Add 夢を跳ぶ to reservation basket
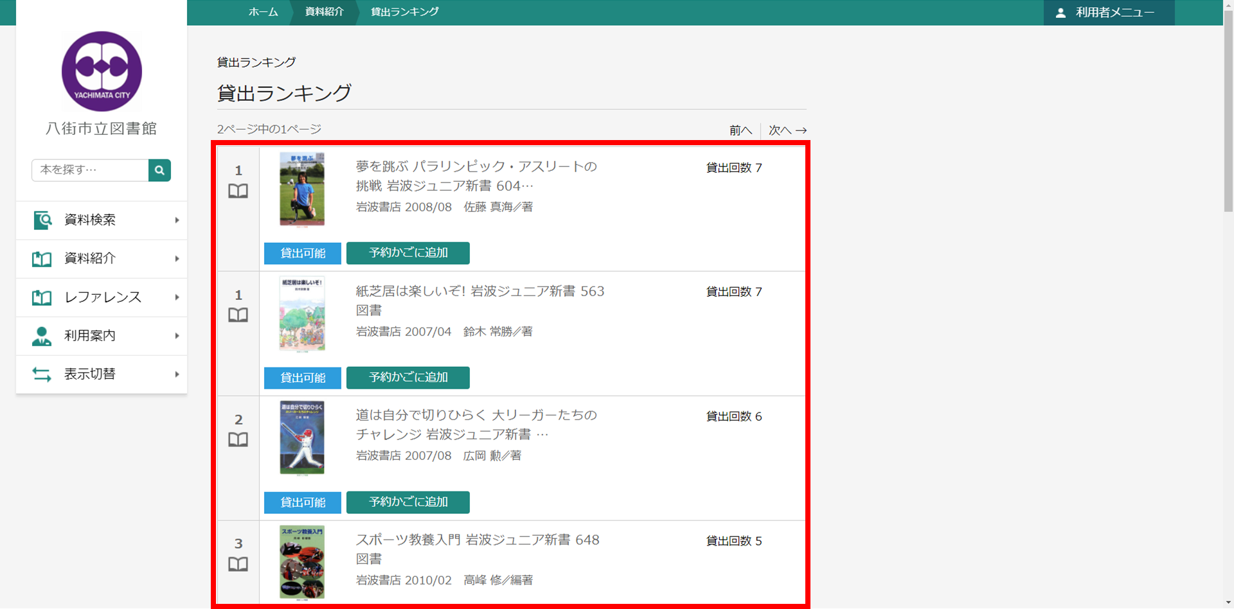 tap(408, 253)
